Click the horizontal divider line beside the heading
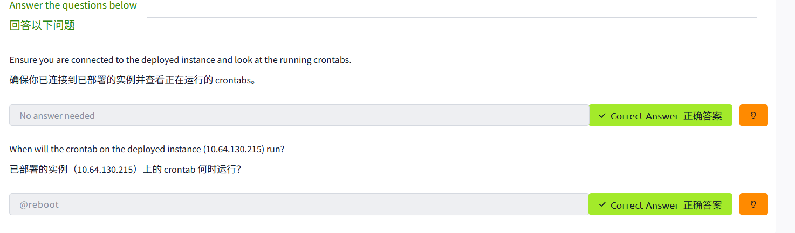 coord(451,17)
